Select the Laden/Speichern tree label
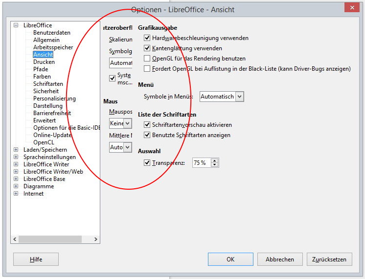The height and width of the screenshot is (279, 365). point(45,149)
